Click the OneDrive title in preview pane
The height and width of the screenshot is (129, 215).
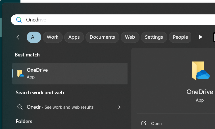pos(200,92)
